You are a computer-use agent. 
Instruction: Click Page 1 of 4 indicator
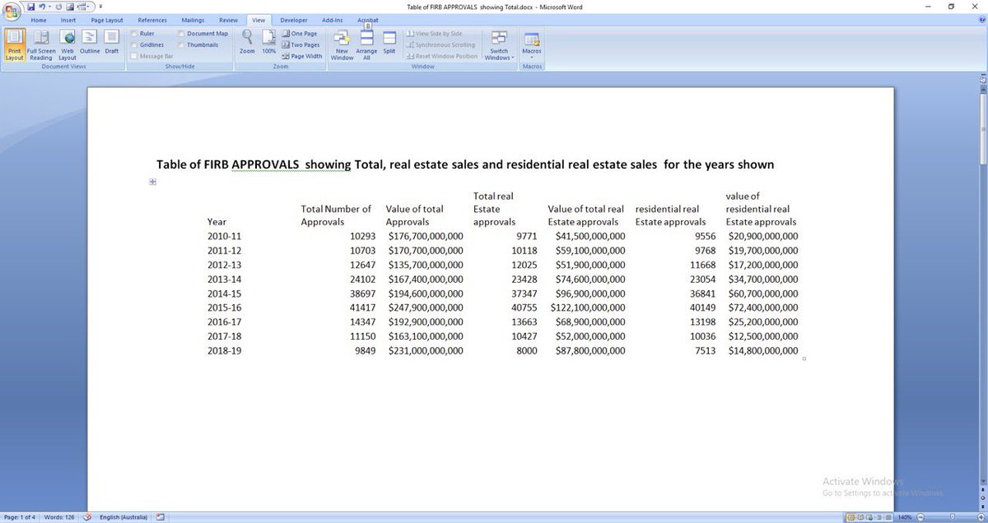pos(18,517)
